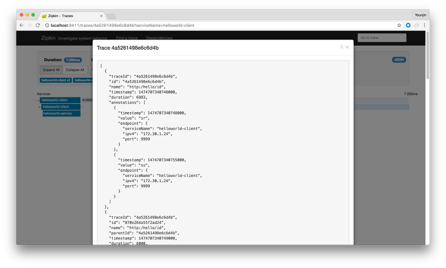Click the gray extension icon beside the menu
The image size is (446, 268).
(x=416, y=25)
